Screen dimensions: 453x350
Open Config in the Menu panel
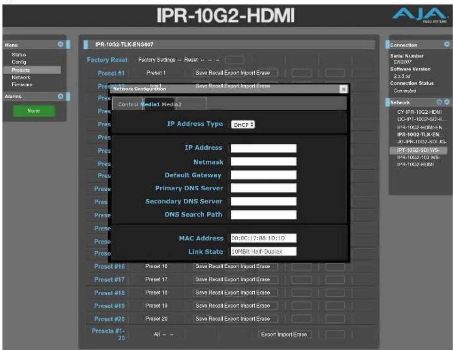[19, 62]
